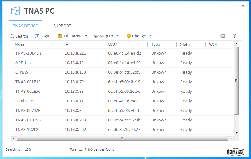The image size is (251, 159).
Task: Minimize the TNAS PC window
Action: [x=232, y=6]
